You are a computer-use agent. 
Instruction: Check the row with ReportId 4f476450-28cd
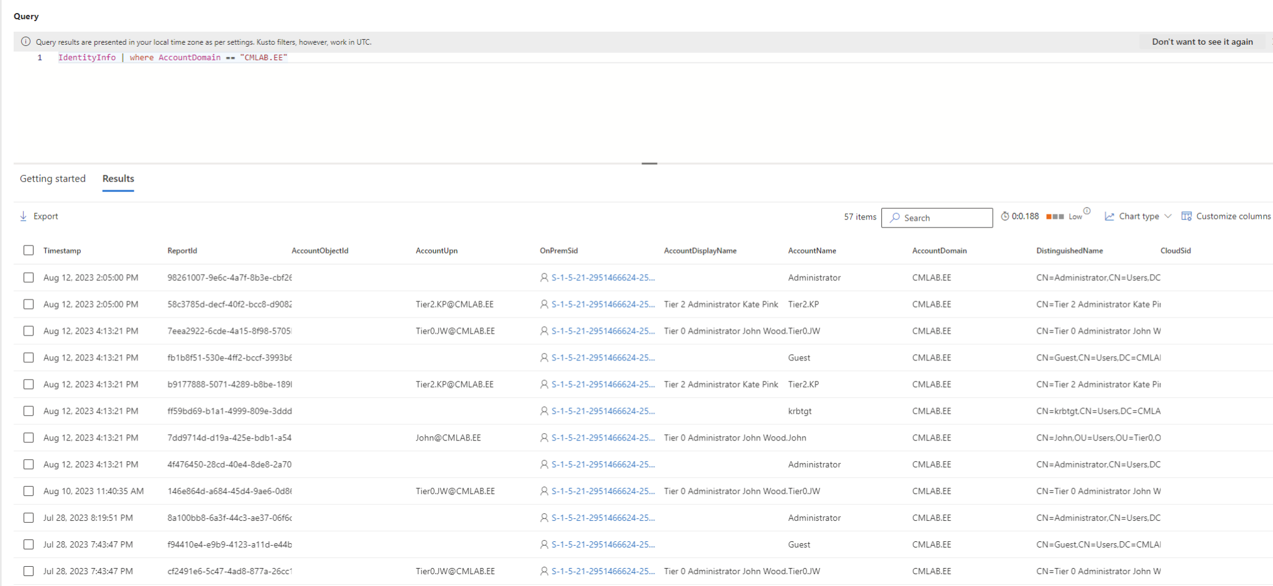pyautogui.click(x=29, y=465)
